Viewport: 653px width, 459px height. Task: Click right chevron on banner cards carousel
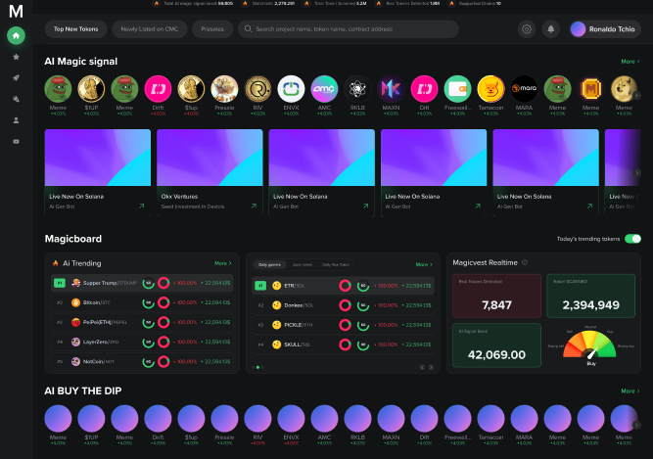pos(636,172)
